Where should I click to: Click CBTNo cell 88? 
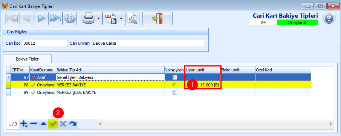20,85
